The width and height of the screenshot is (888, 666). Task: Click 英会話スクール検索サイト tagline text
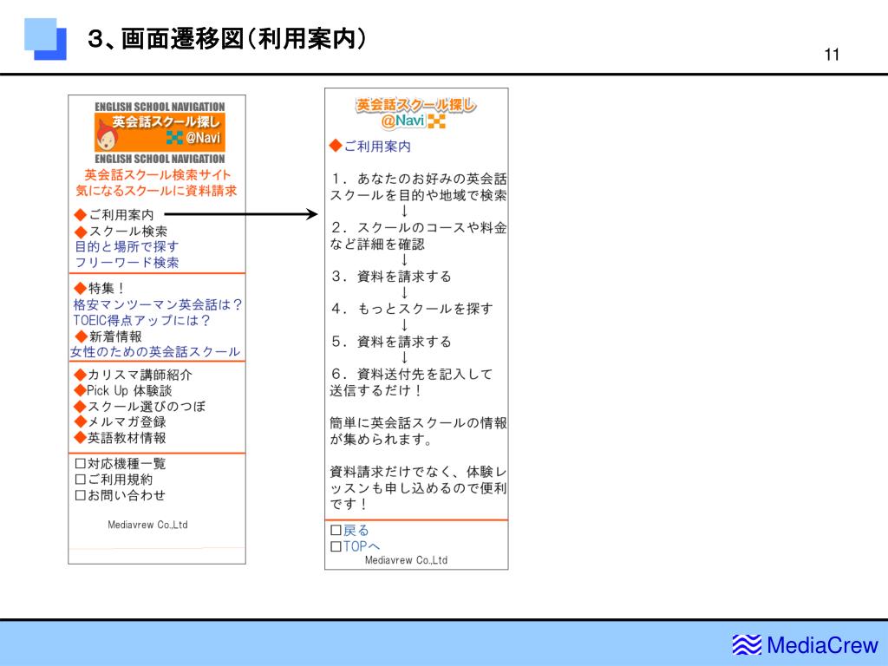158,175
